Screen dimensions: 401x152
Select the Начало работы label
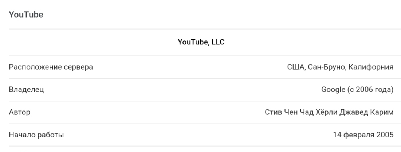pos(36,135)
